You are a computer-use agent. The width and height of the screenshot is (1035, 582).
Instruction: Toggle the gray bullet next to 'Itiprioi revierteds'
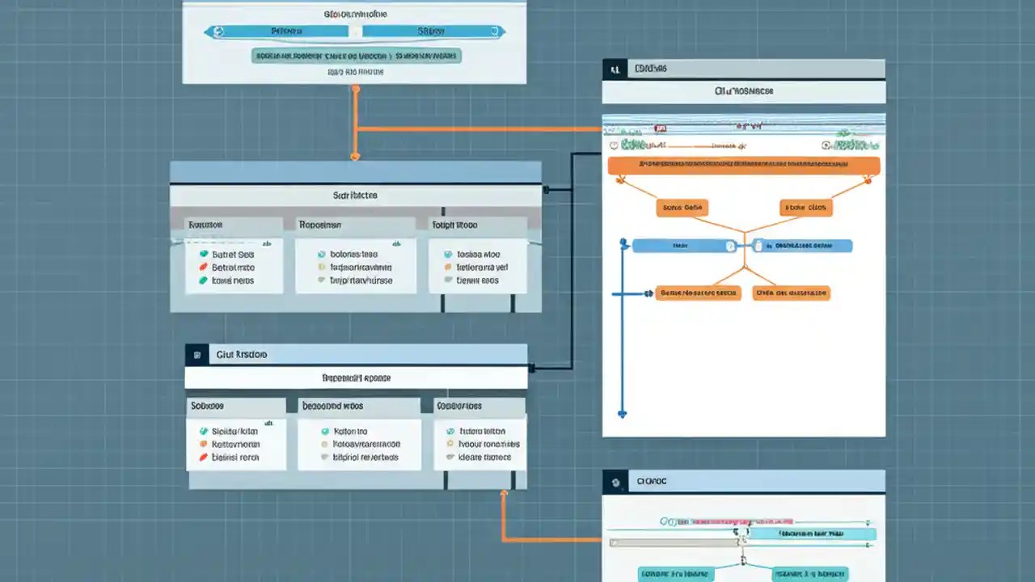pos(324,457)
